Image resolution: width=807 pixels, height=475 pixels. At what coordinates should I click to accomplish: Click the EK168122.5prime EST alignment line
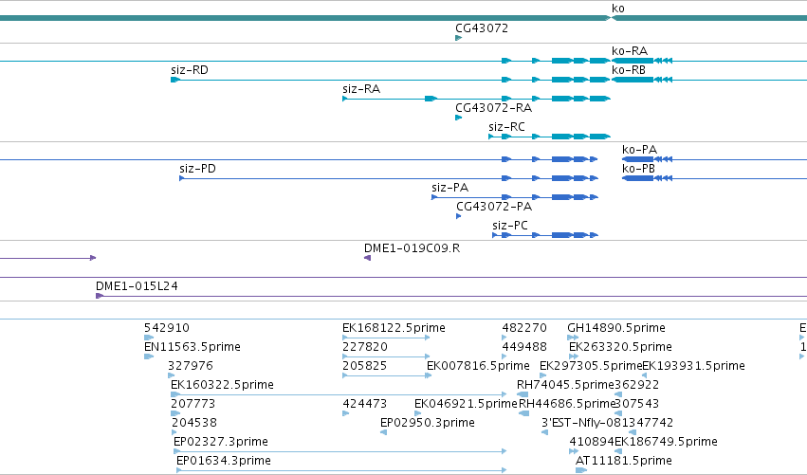[x=386, y=338]
